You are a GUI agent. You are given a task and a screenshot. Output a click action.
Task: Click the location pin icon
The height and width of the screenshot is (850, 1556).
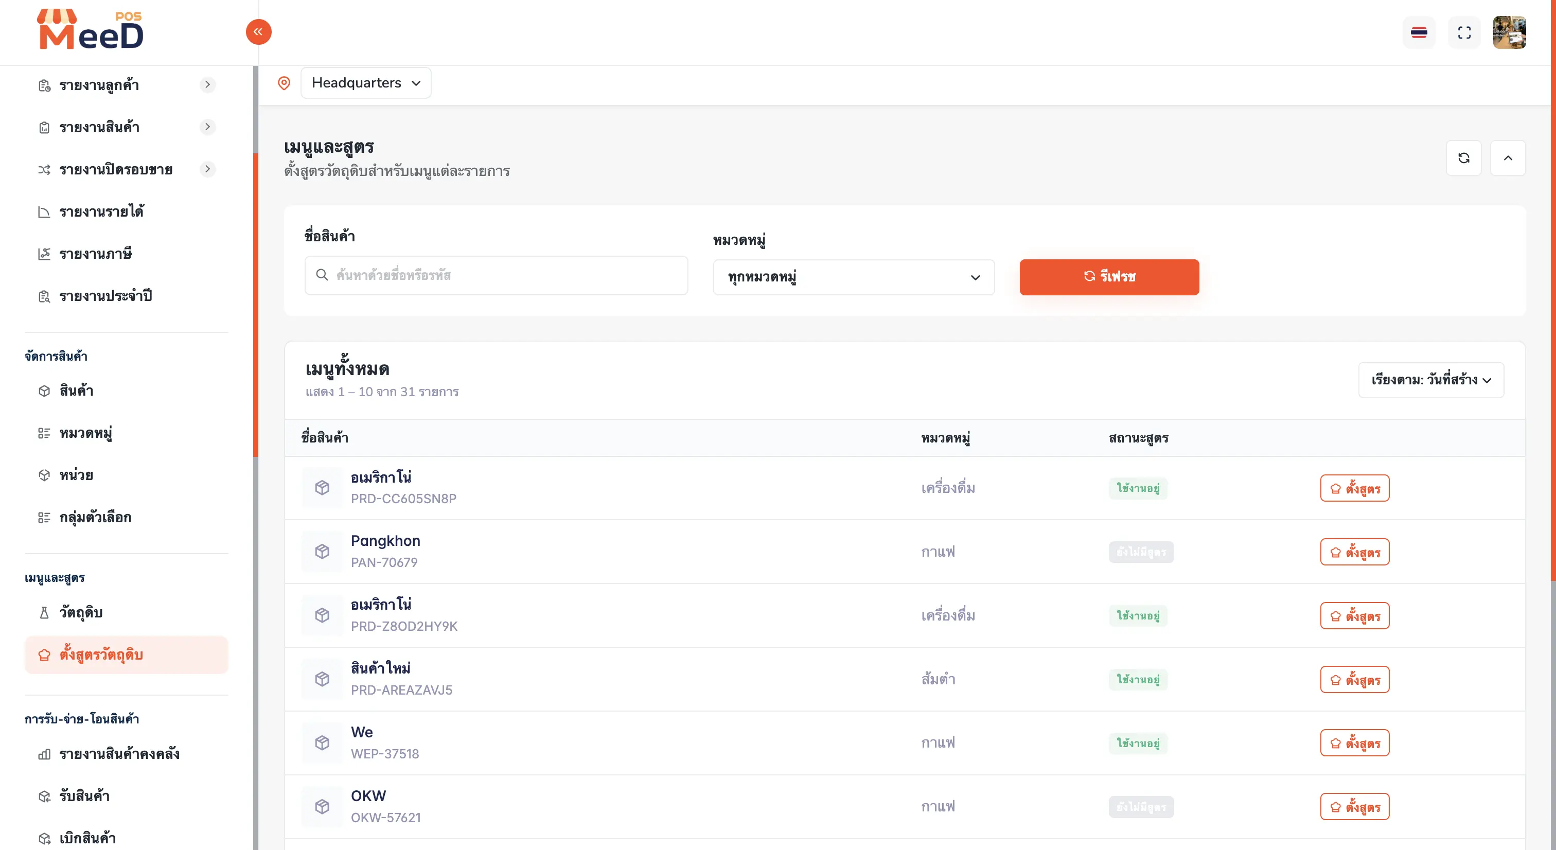[284, 83]
